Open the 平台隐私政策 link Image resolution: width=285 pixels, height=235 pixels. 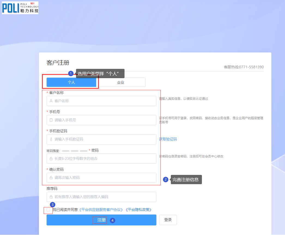click(138, 210)
